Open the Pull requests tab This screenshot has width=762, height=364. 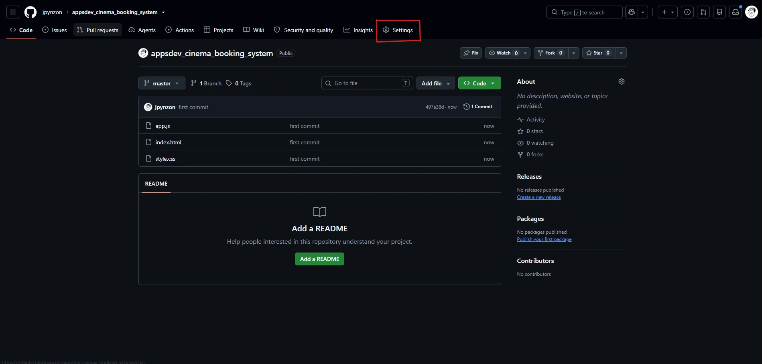98,30
